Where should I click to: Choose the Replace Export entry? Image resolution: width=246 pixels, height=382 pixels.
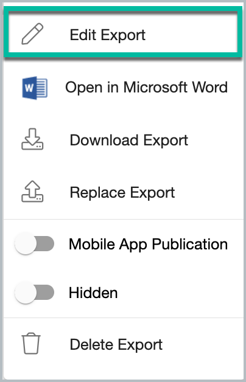[122, 193]
